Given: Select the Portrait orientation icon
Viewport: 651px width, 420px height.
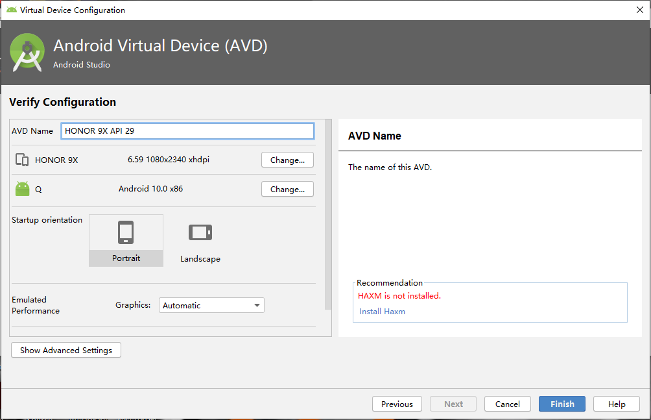Looking at the screenshot, I should coord(126,232).
